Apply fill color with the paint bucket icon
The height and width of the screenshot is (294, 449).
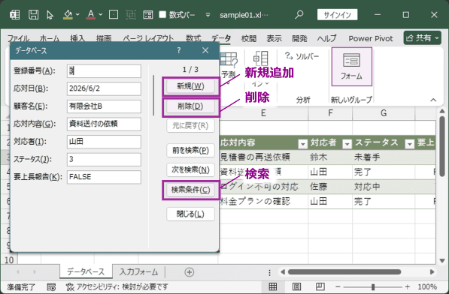[68, 14]
